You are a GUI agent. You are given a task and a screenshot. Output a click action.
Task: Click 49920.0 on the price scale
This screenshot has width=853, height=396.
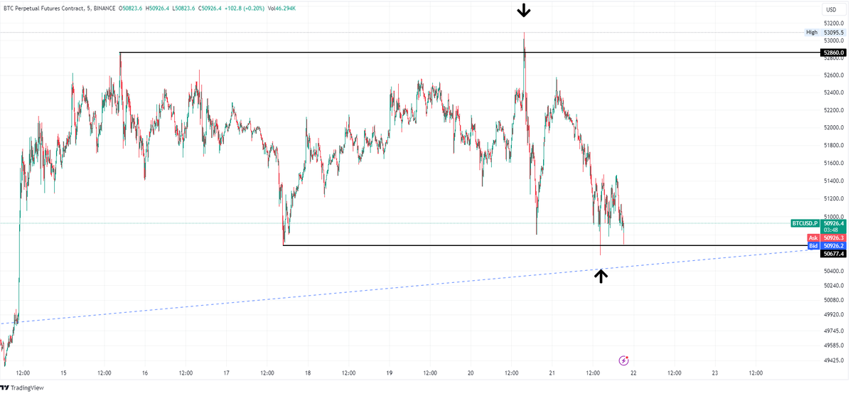click(834, 314)
